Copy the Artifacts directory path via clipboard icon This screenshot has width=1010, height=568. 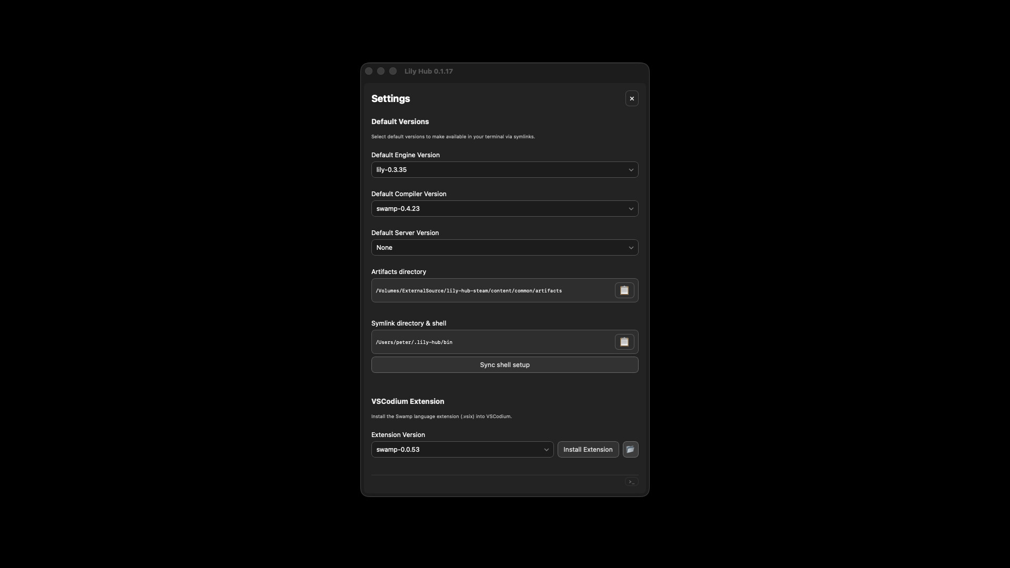click(x=624, y=290)
